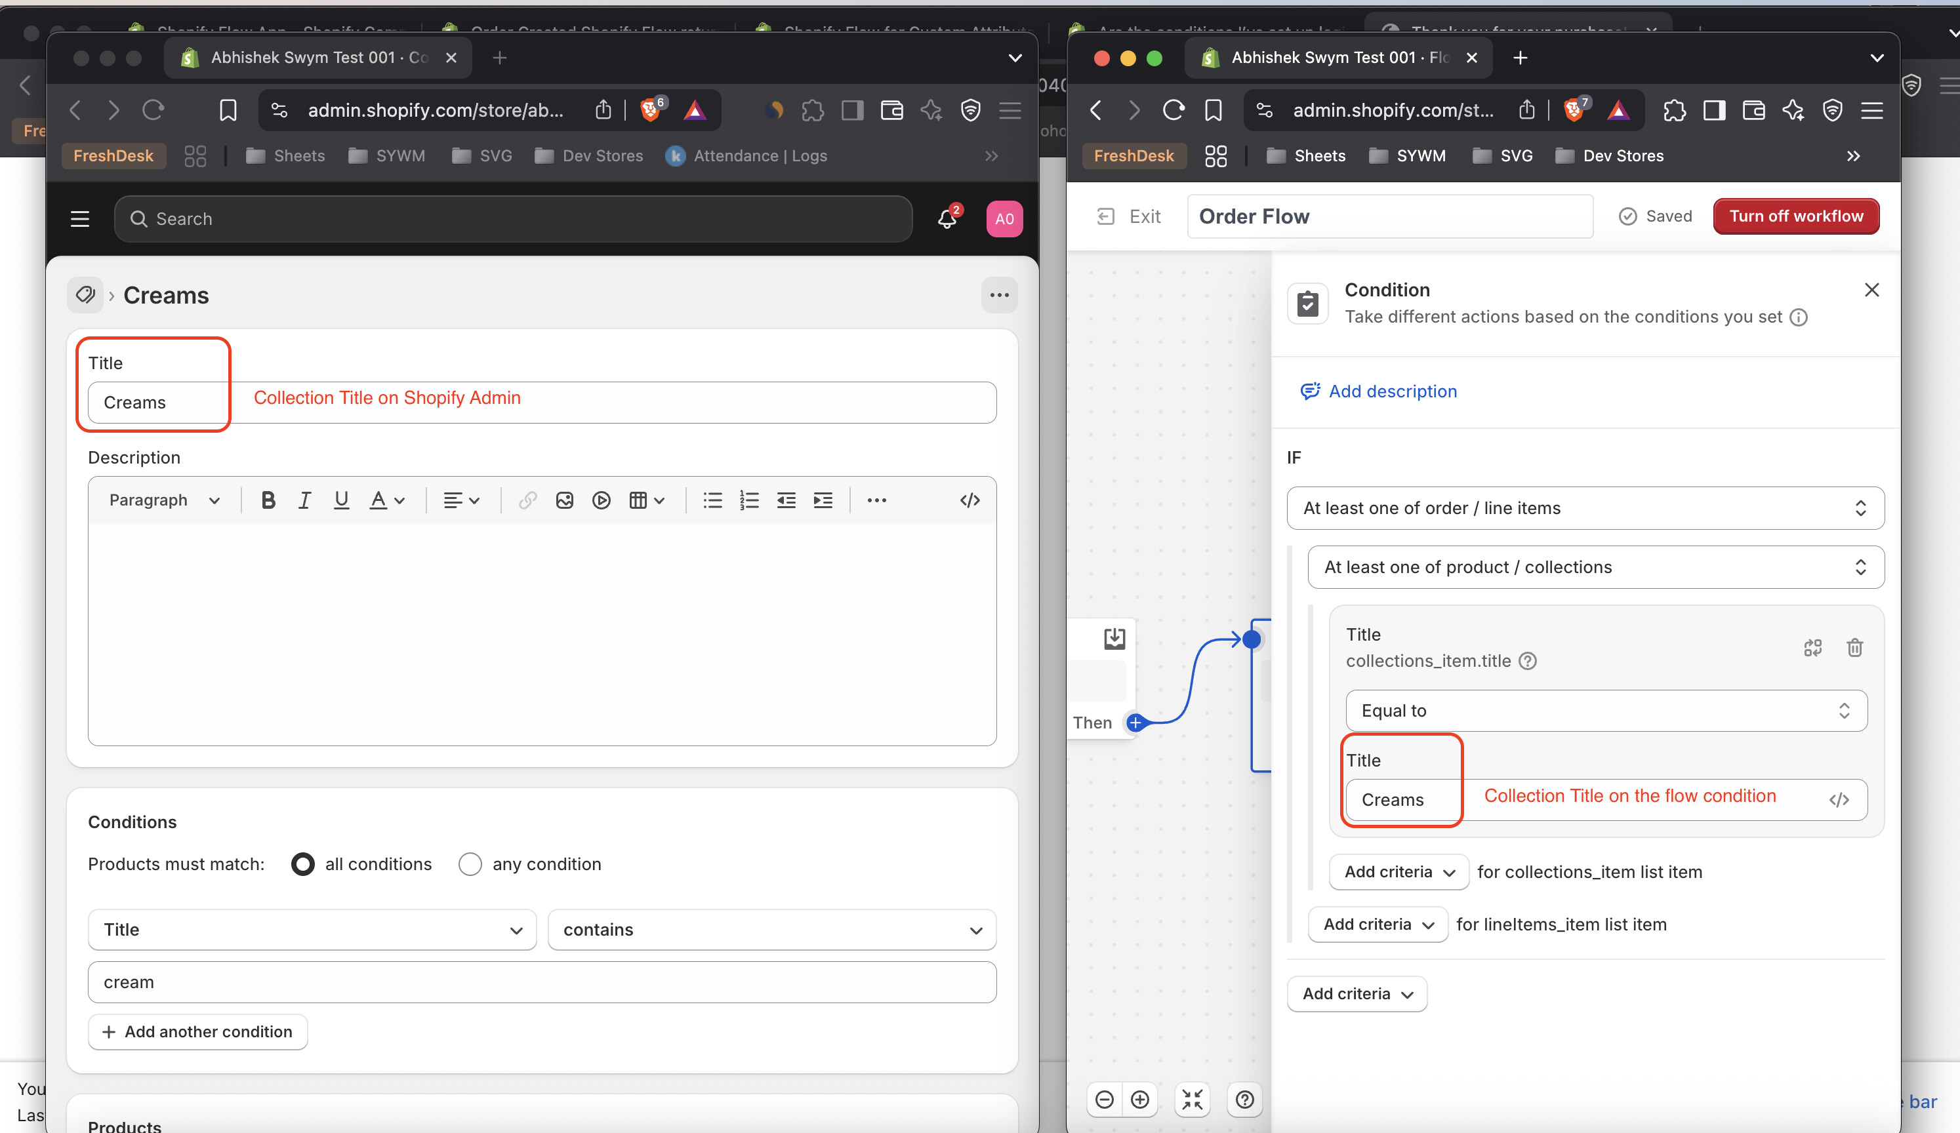The image size is (1960, 1133).
Task: Click Brave Shields icon in left window
Action: coord(651,109)
